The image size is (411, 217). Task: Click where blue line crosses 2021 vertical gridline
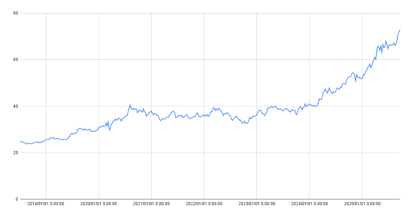[x=151, y=111]
